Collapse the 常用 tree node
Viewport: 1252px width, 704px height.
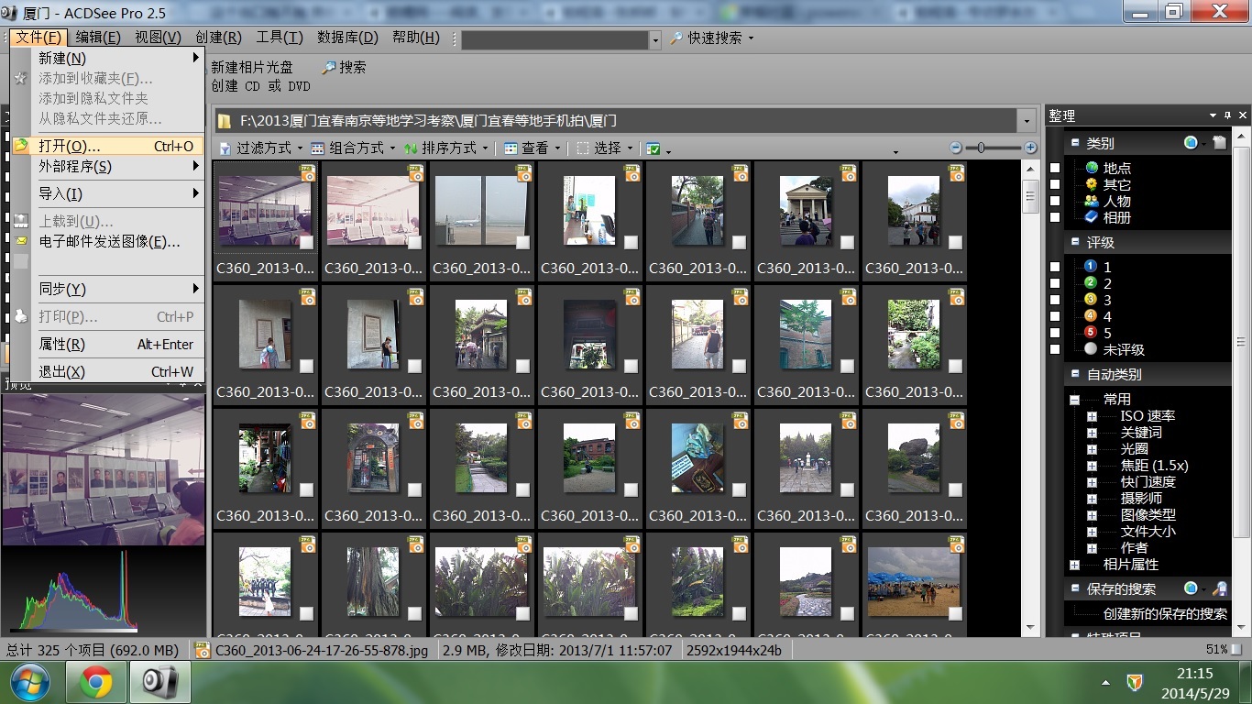coord(1074,400)
